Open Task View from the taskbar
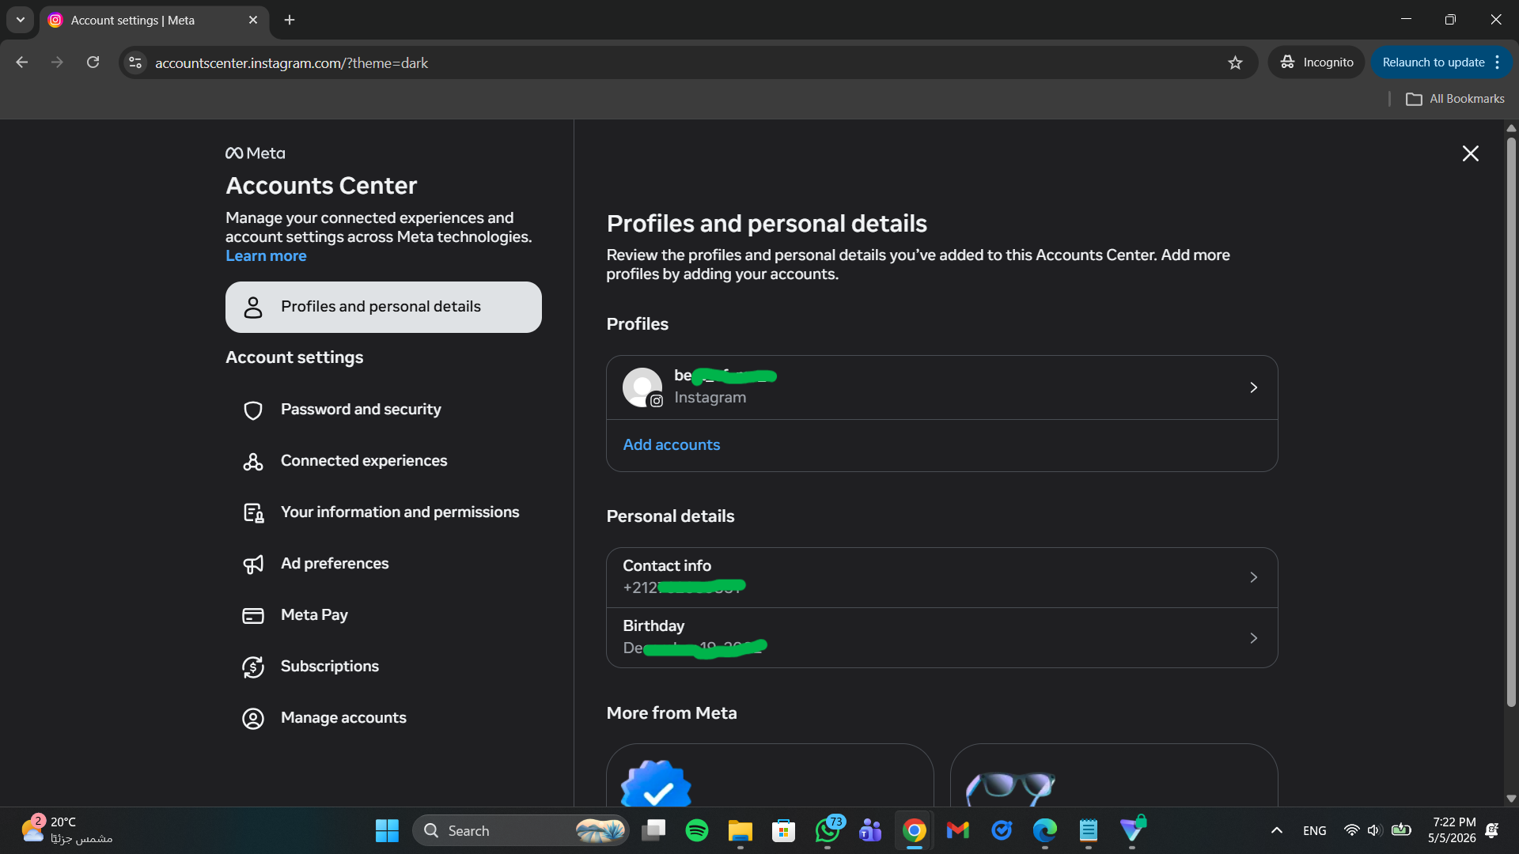Image resolution: width=1519 pixels, height=854 pixels. point(653,831)
